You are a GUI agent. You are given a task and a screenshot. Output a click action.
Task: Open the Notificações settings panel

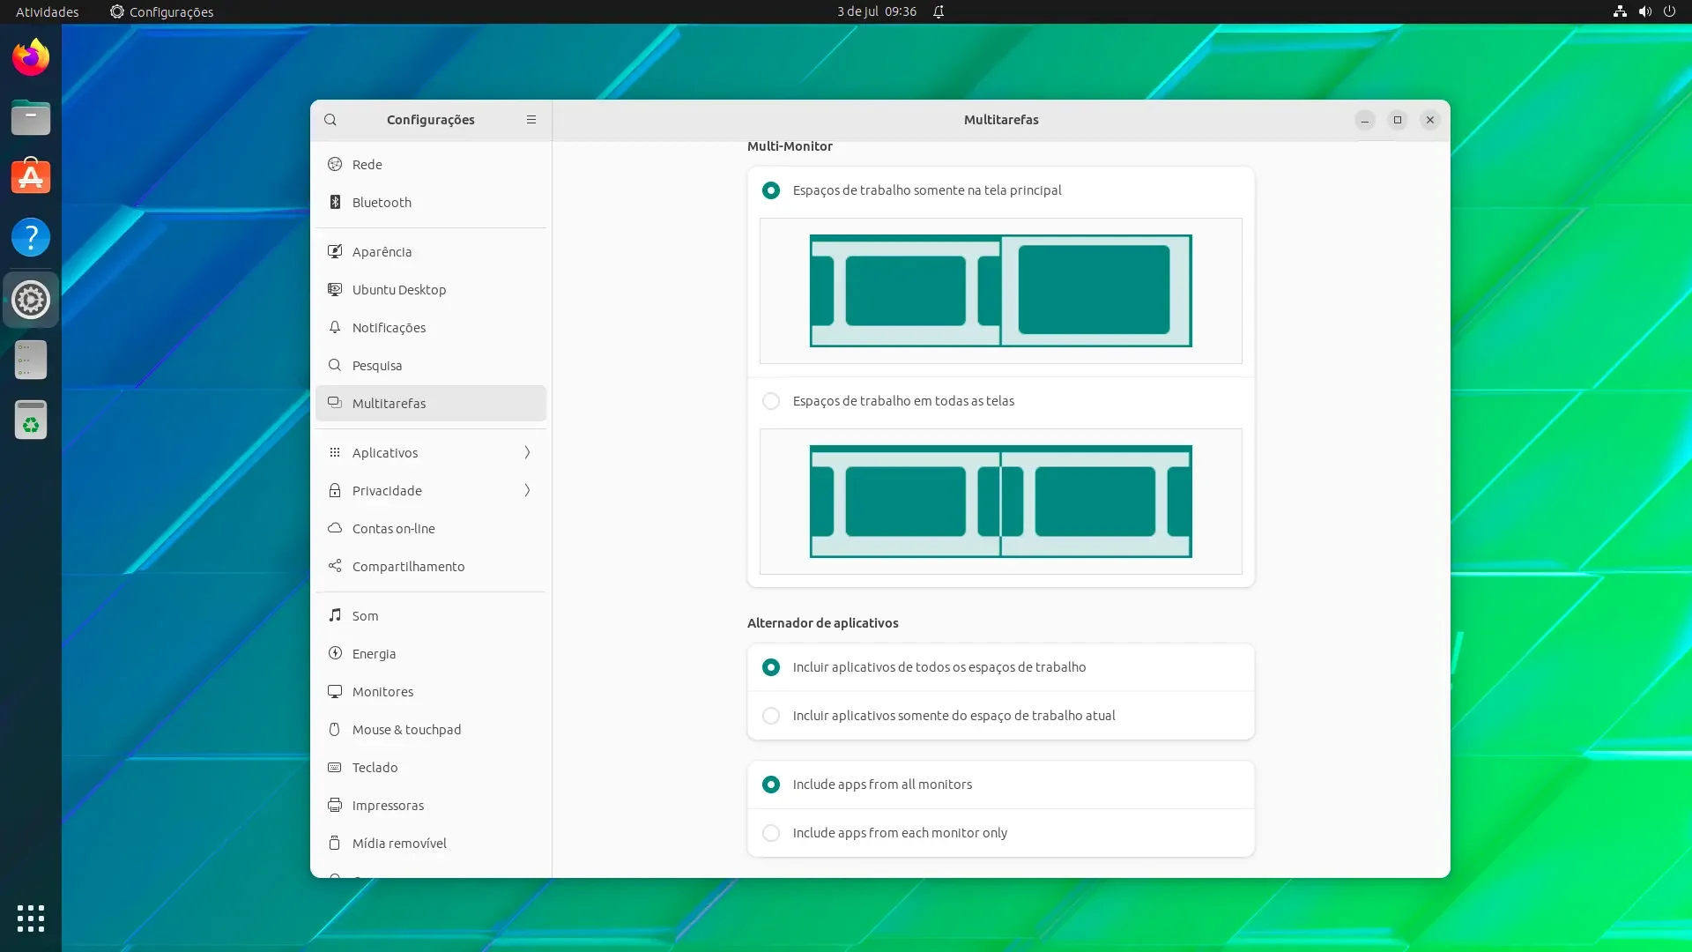pyautogui.click(x=431, y=327)
